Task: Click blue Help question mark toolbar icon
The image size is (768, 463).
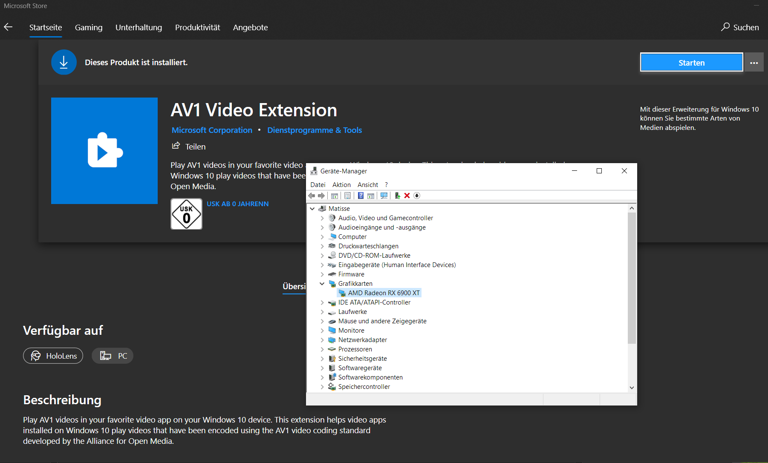Action: tap(361, 196)
